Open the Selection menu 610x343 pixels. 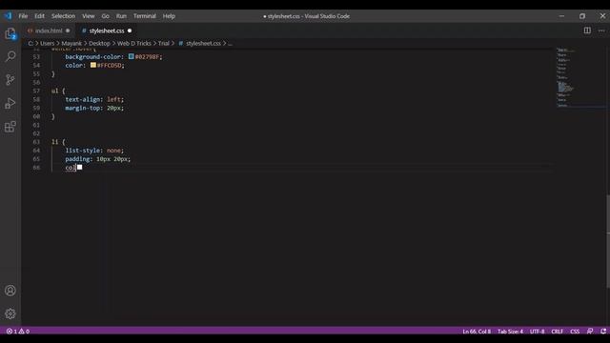[x=63, y=16]
